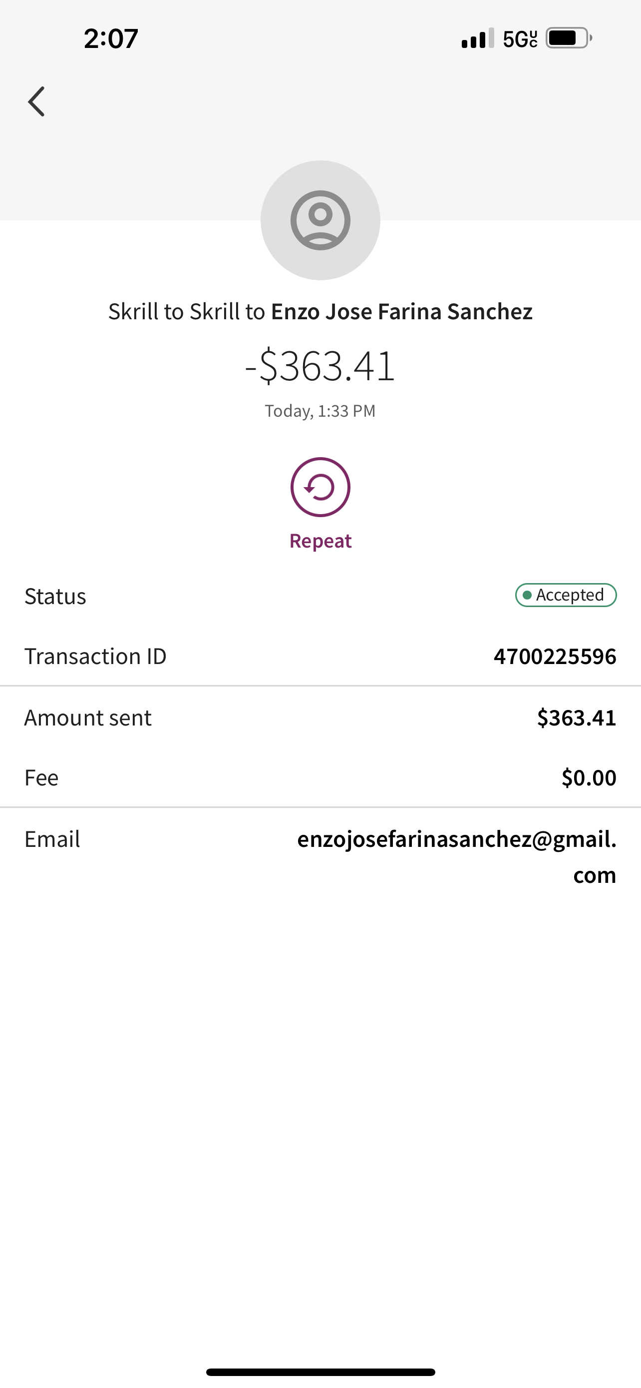The image size is (641, 1388).
Task: Tap the battery indicator icon
Action: (568, 38)
